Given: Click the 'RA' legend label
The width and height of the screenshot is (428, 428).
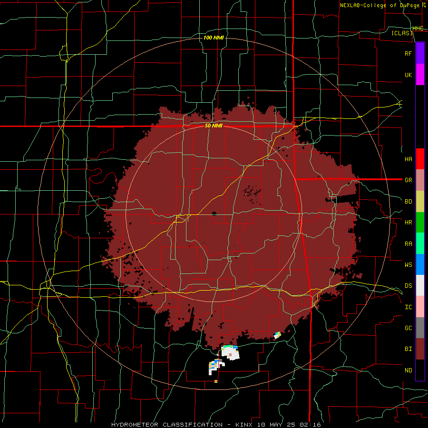Looking at the screenshot, I should tap(409, 244).
